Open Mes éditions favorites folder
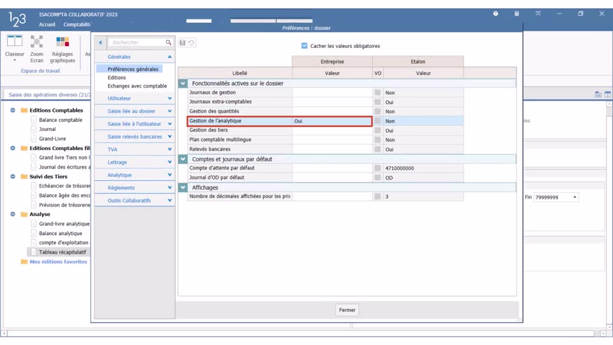The width and height of the screenshot is (613, 345). click(x=58, y=262)
